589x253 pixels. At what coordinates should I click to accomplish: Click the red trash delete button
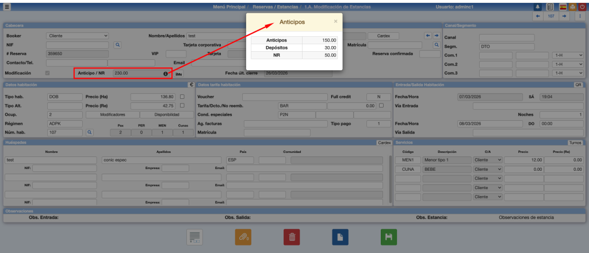[x=292, y=237]
